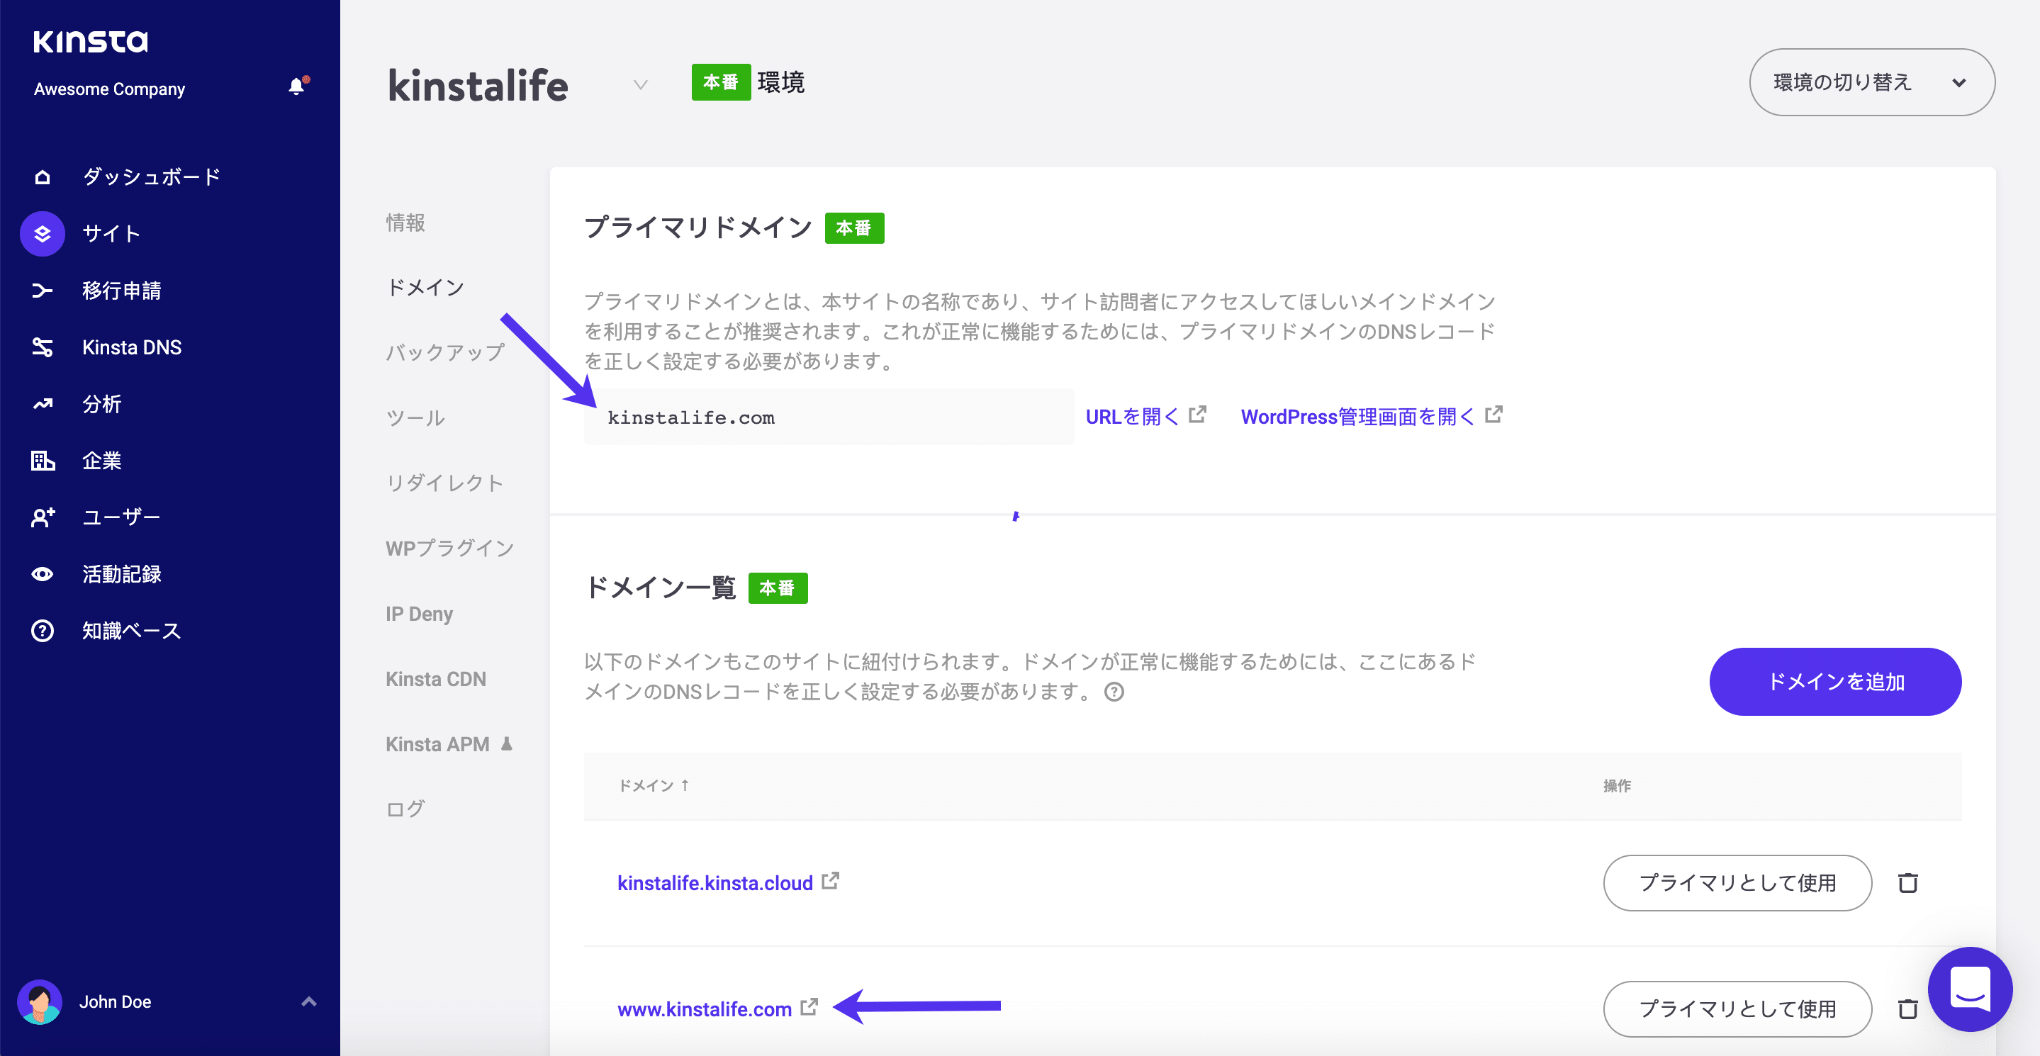Screen dimensions: 2040x1056
Task: Switch to the Kinsta CDN tab
Action: point(435,679)
